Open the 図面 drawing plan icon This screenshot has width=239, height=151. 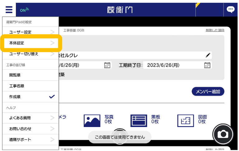tap(185, 121)
